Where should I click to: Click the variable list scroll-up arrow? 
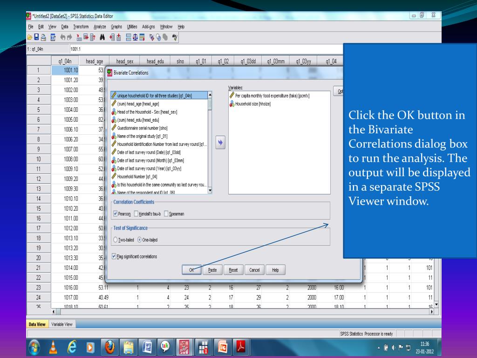point(210,95)
